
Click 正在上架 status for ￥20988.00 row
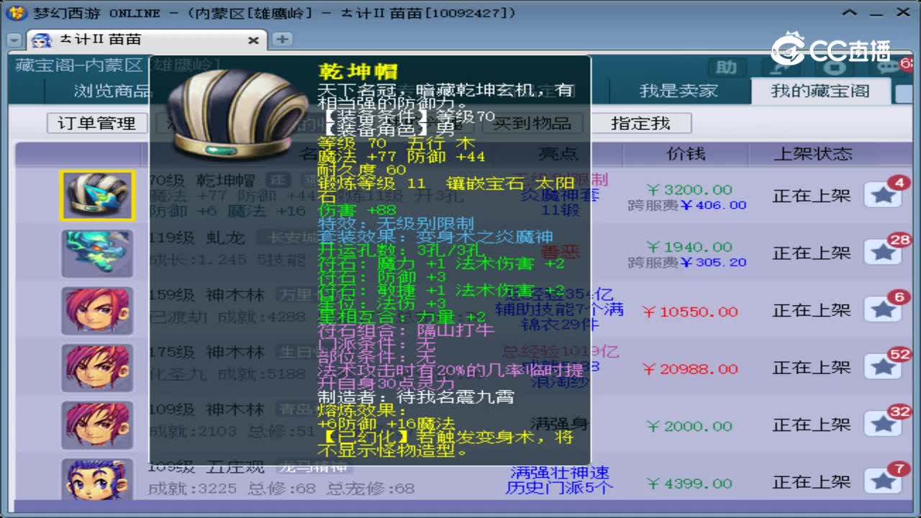pyautogui.click(x=812, y=368)
